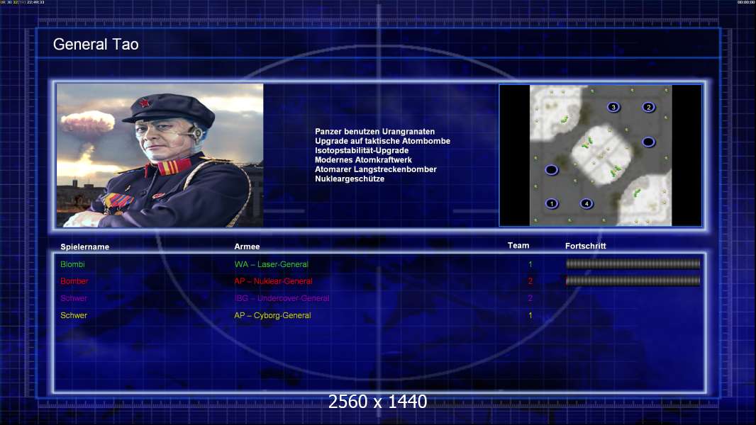
Task: Choose start position marker 4 on minimap
Action: click(x=587, y=204)
